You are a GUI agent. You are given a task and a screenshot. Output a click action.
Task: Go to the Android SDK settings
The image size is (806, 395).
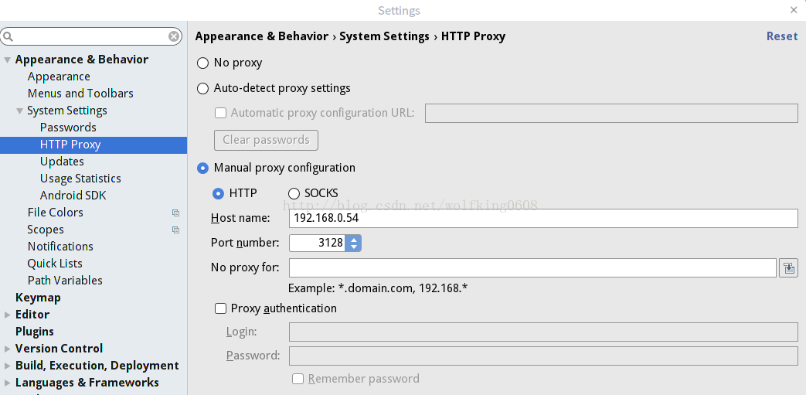[x=73, y=196]
